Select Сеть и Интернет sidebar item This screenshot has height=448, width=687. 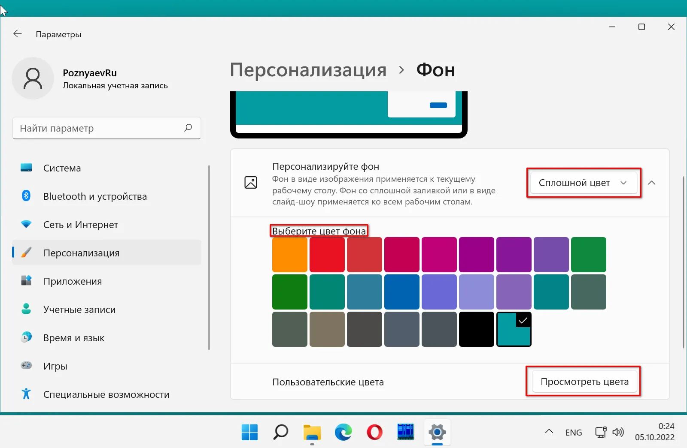coord(81,225)
